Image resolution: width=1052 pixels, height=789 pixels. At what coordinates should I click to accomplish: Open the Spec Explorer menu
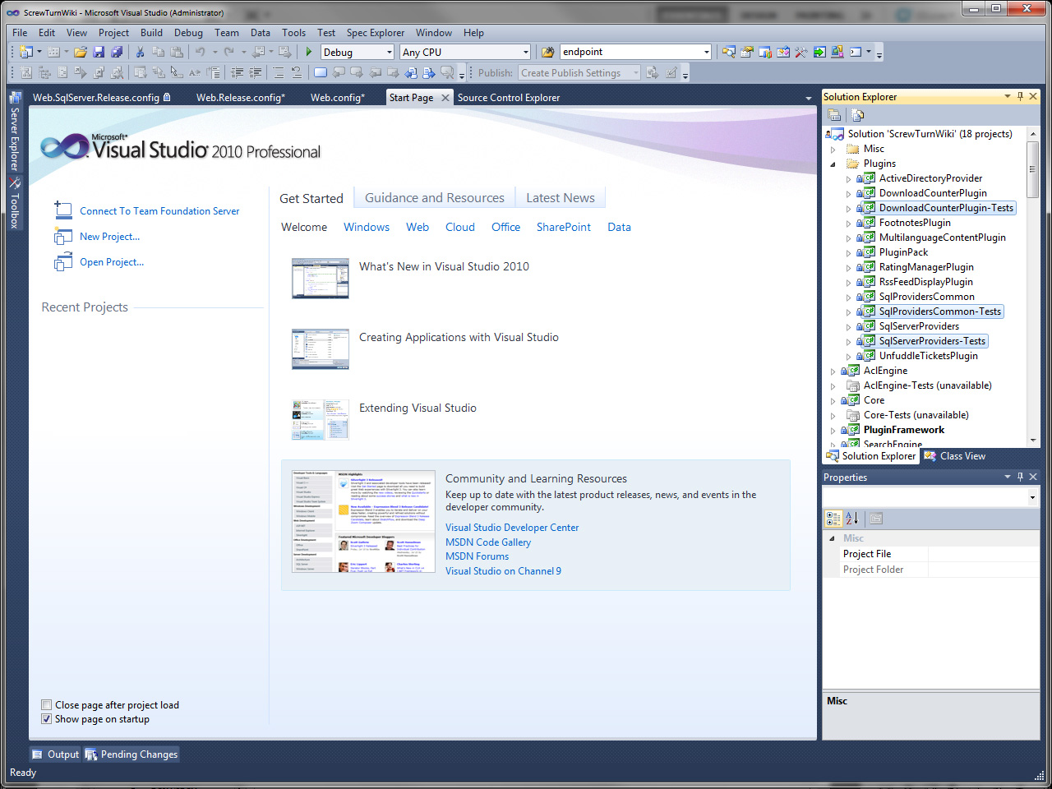coord(375,33)
